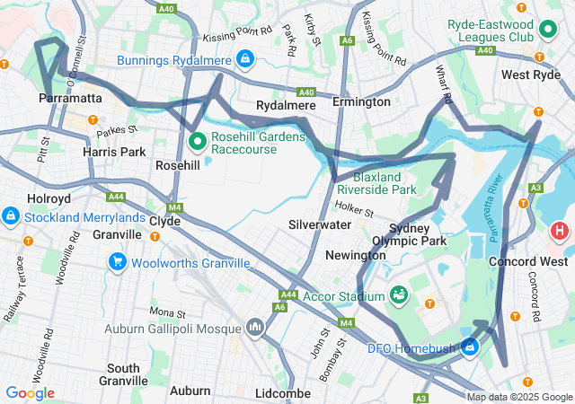Click the Bunnings Rydalmere shopping pin
Viewport: 575px width, 404px height.
pos(245,59)
